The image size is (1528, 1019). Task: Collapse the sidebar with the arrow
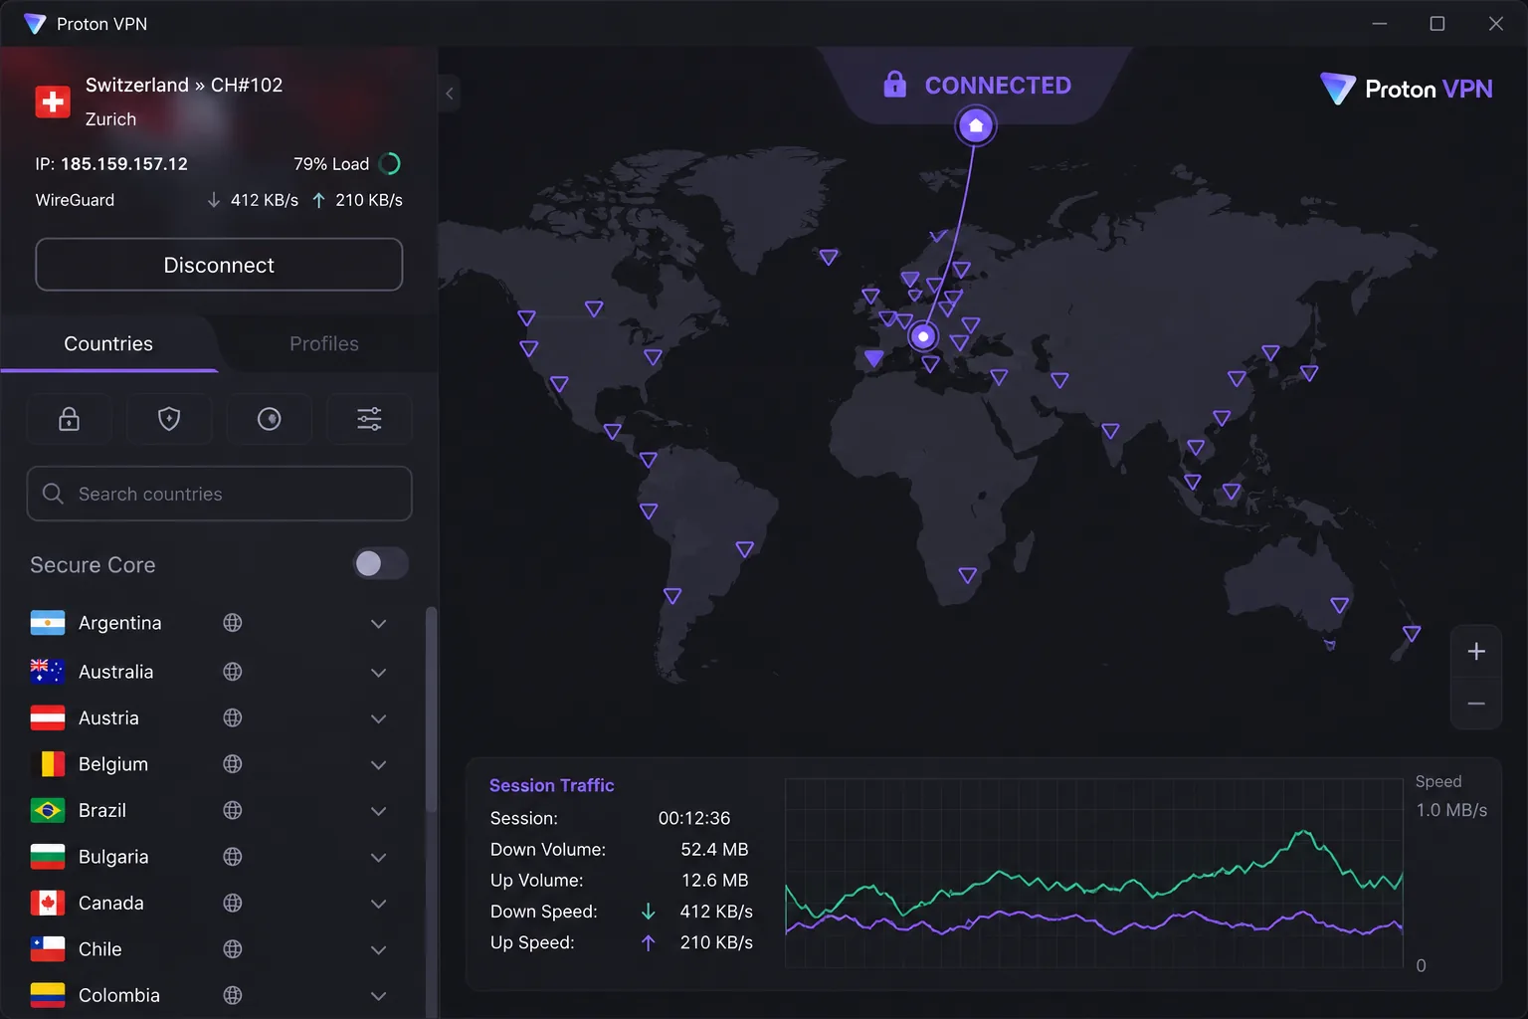point(450,94)
